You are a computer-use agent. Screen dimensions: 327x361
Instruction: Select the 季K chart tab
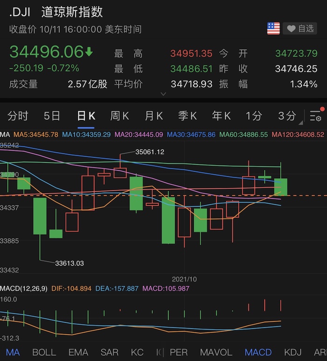tap(188, 116)
